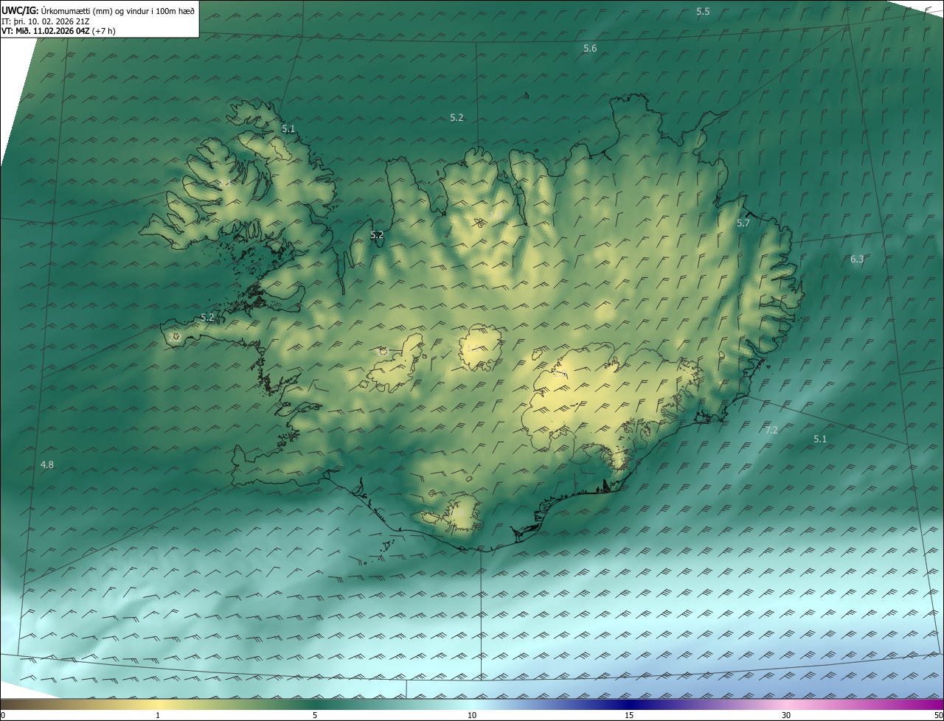
Task: Click the 5.2 label in the sea north of Iceland
Action: tap(457, 118)
